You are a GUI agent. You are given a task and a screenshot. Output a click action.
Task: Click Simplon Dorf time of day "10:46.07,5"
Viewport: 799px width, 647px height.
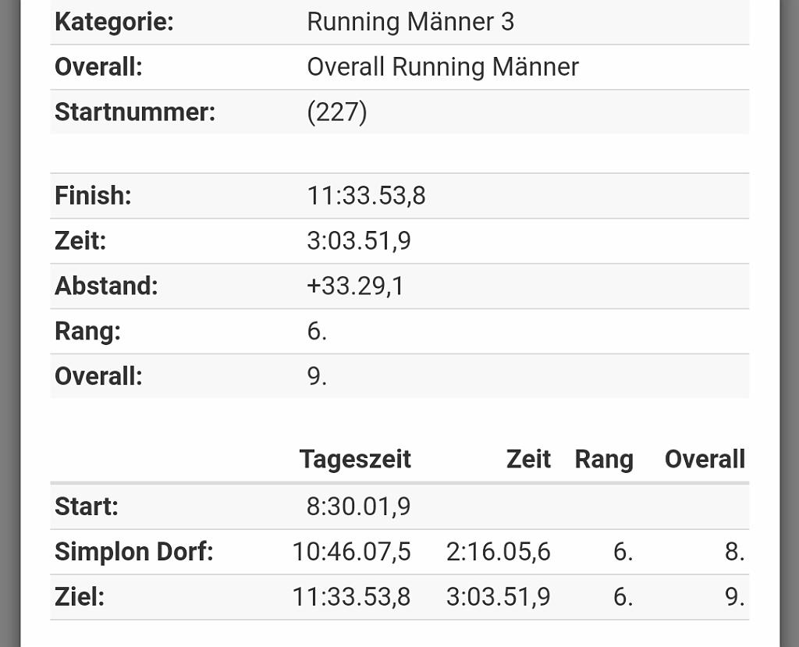351,553
